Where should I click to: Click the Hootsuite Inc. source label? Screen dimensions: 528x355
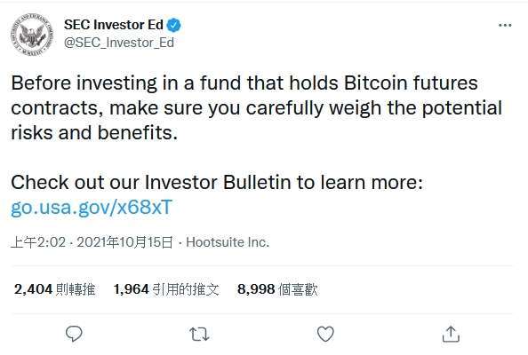pos(228,242)
